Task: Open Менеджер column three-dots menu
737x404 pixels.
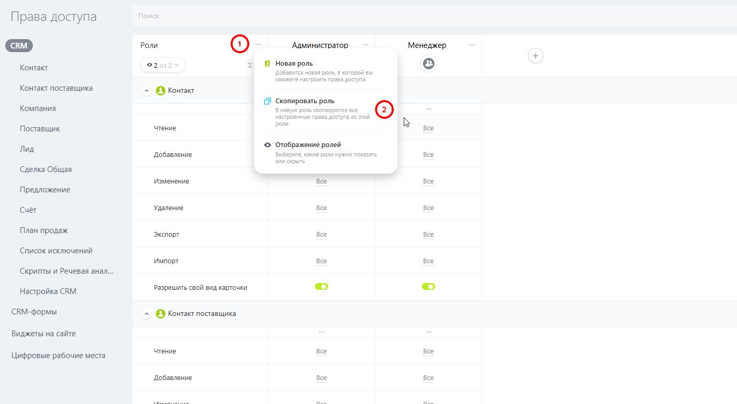Action: [x=472, y=45]
